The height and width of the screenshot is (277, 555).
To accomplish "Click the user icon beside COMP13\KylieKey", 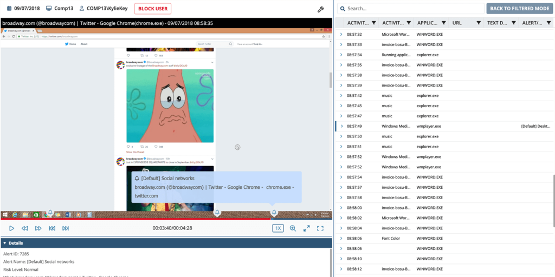I will [x=82, y=8].
